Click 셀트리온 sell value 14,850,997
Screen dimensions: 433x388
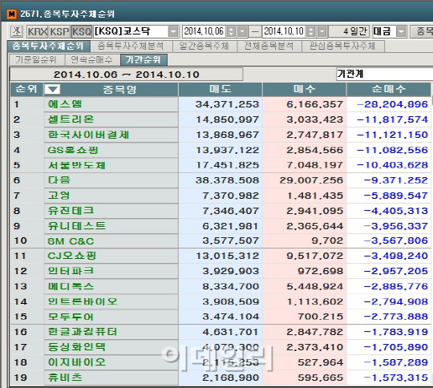point(228,119)
